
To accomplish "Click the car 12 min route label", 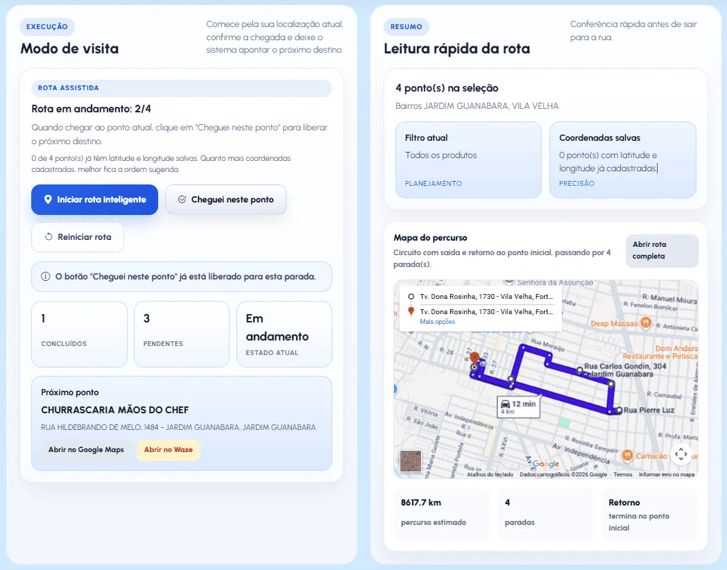I will coord(518,407).
